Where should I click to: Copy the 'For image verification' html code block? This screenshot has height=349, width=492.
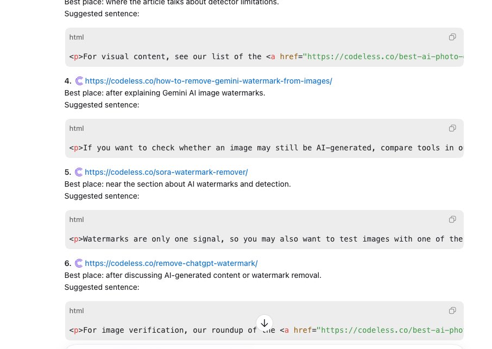click(x=452, y=311)
